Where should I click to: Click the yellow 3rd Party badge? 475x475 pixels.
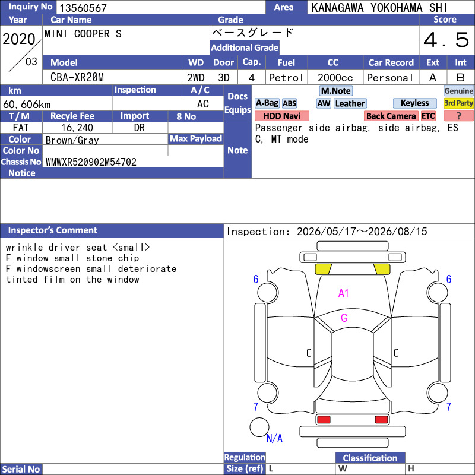click(458, 103)
